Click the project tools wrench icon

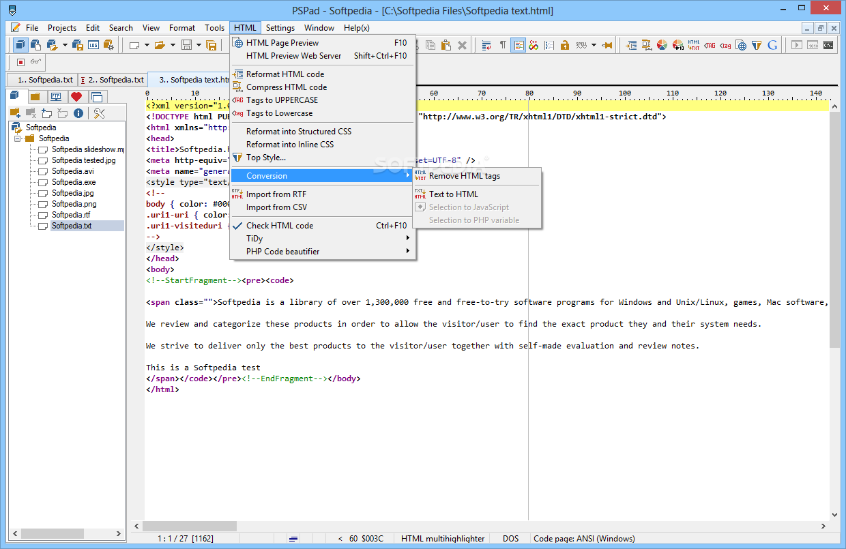pos(99,113)
